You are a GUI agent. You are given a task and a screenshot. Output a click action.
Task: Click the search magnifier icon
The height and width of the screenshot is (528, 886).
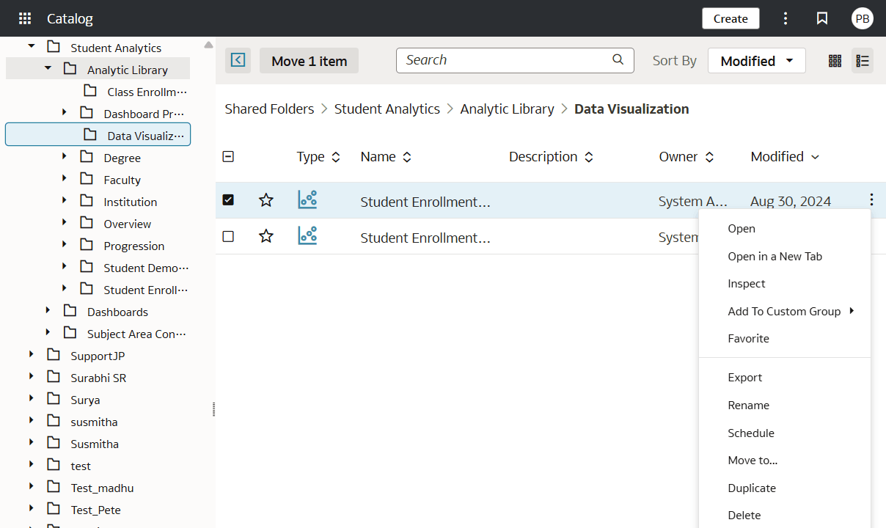(618, 60)
